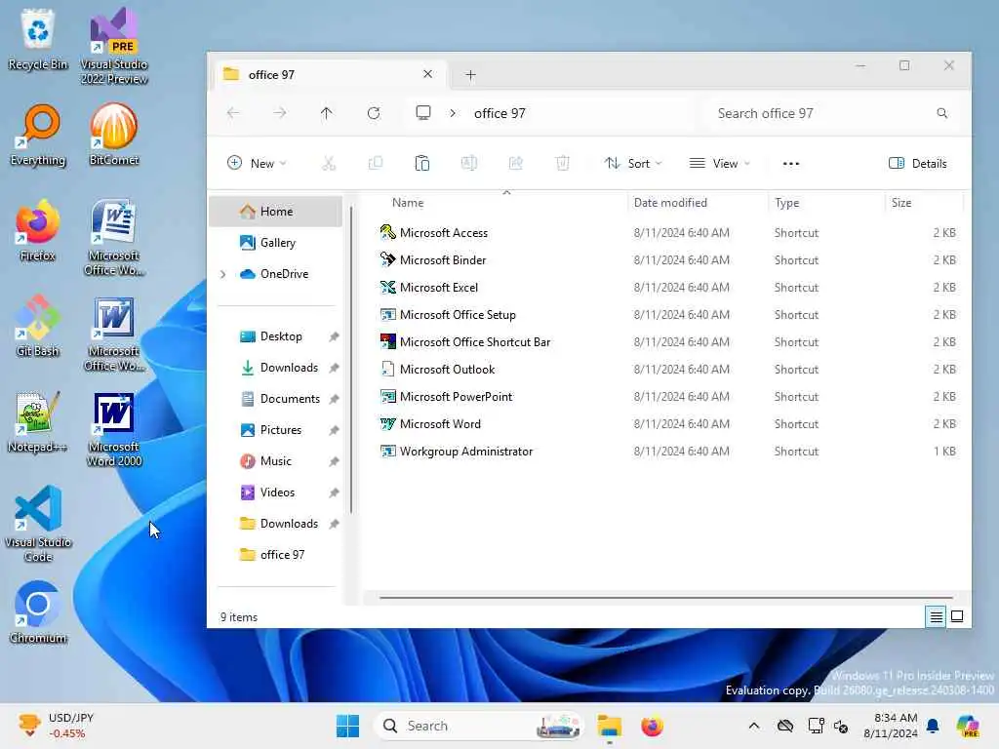
Task: Switch to large thumbnails view layout
Action: [x=957, y=616]
